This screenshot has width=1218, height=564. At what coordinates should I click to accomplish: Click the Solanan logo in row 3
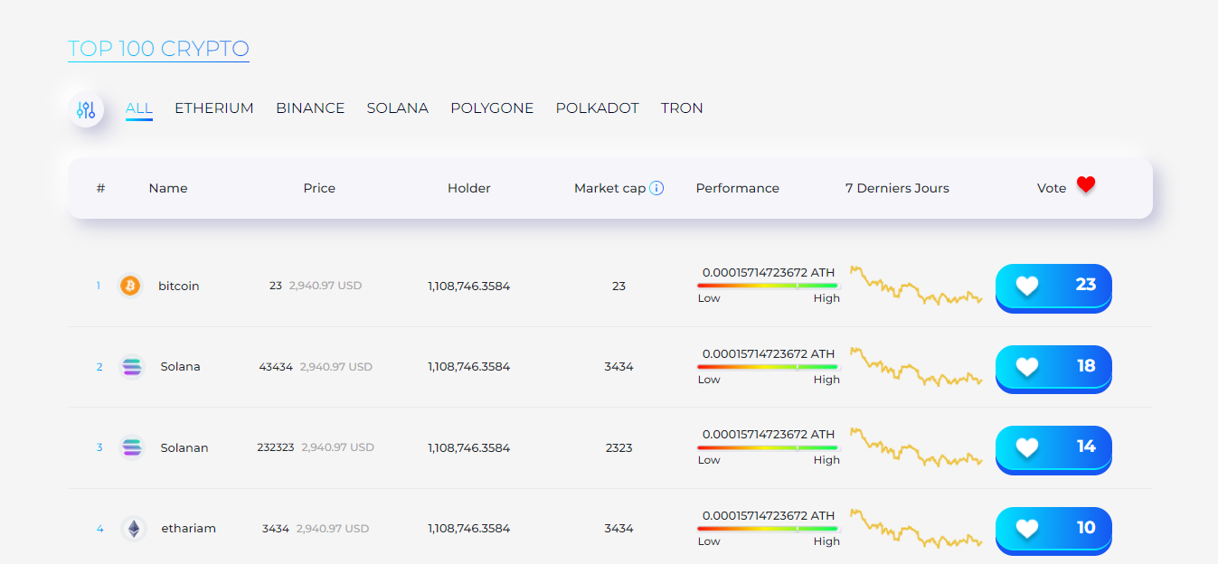pos(132,447)
